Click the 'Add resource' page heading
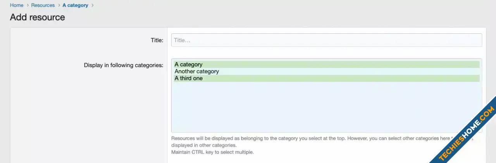Image resolution: width=496 pixels, height=163 pixels. click(x=38, y=17)
